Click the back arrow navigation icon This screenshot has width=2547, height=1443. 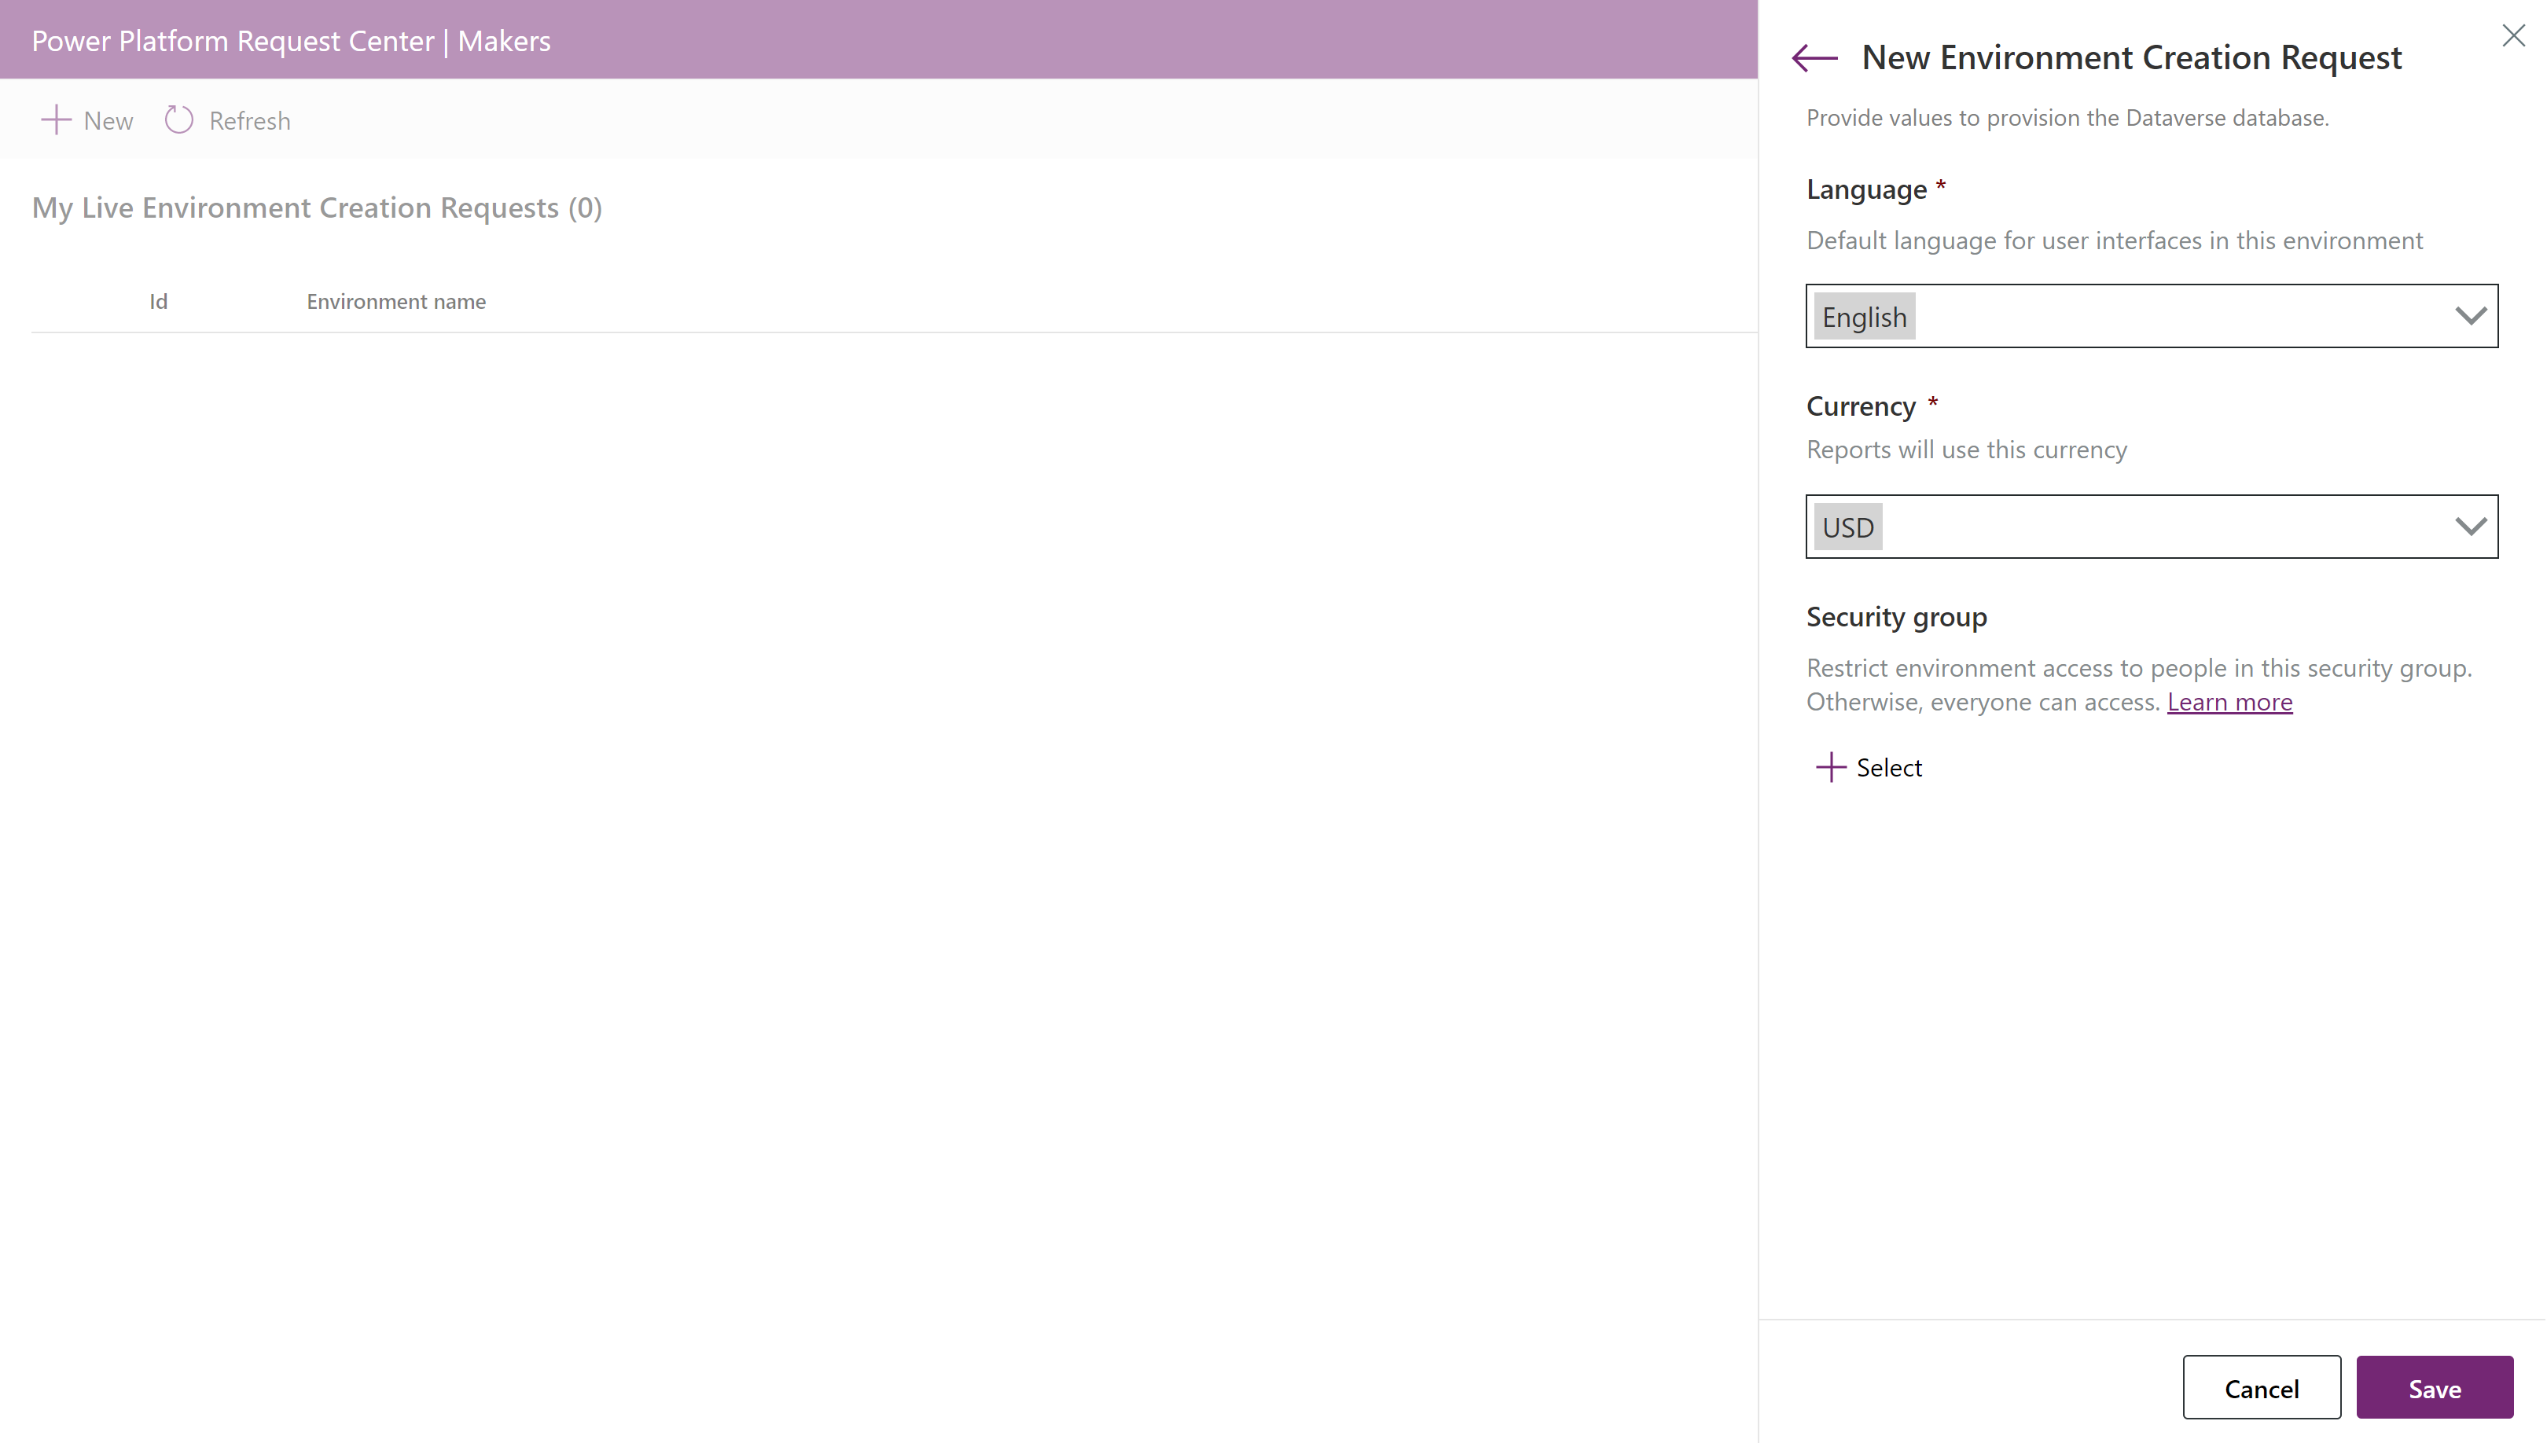tap(1816, 56)
